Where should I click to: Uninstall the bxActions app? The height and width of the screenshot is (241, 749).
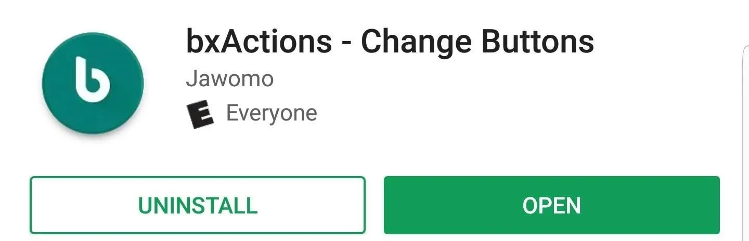[198, 205]
